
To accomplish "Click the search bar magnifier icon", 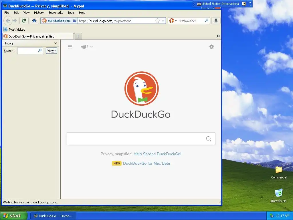I will point(206,21).
